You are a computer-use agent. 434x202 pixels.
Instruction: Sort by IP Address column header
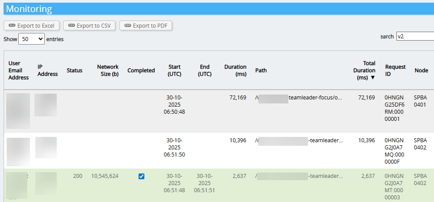point(47,70)
